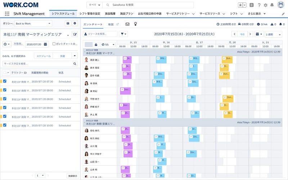Click the edit icon beside territory name

[x=75, y=35]
